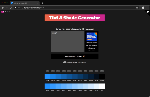The height and width of the screenshot is (97, 150).
Task: Copy the 20% tint swatch in the lighter row
Action: pyautogui.click(x=58, y=86)
